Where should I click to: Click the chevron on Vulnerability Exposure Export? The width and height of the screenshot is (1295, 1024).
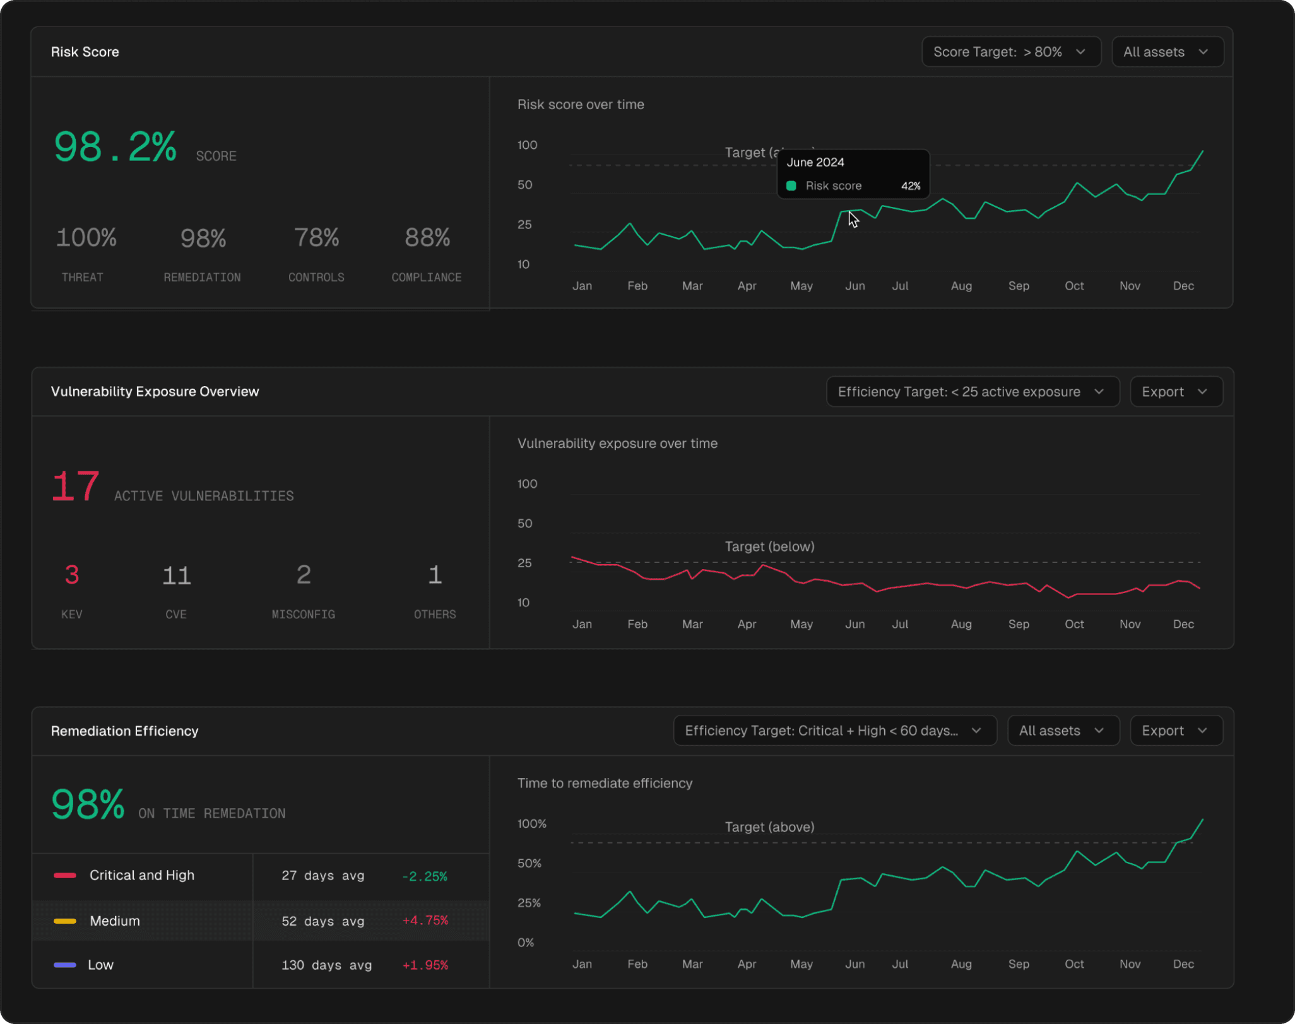click(x=1202, y=392)
